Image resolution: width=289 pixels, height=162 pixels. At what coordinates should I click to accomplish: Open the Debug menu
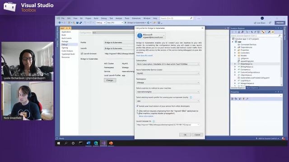[x=104, y=18]
